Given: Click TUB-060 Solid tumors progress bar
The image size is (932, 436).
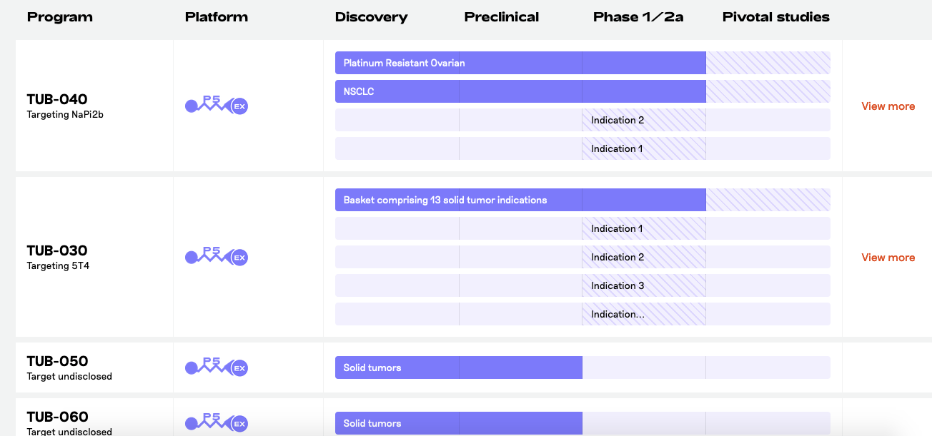Looking at the screenshot, I should [x=458, y=423].
